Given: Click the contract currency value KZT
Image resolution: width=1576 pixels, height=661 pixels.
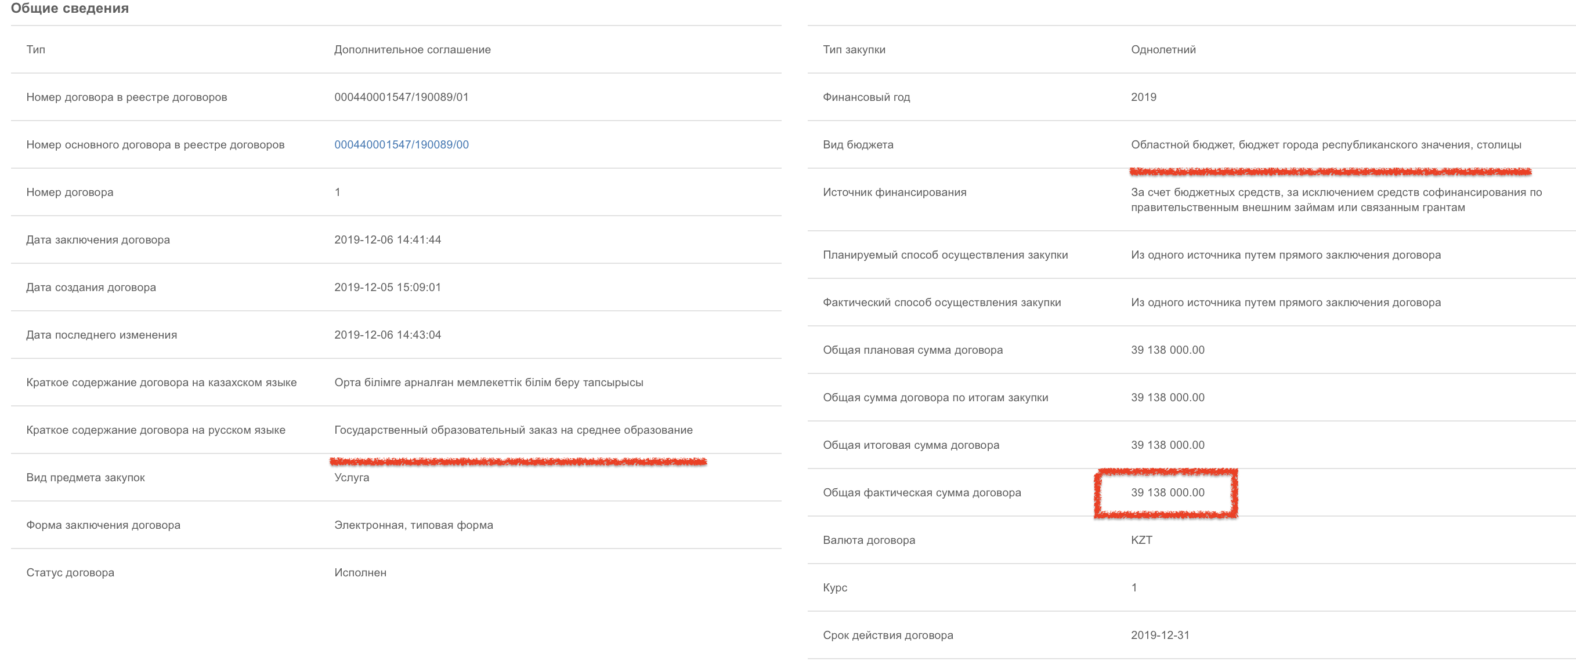Looking at the screenshot, I should tap(1141, 540).
